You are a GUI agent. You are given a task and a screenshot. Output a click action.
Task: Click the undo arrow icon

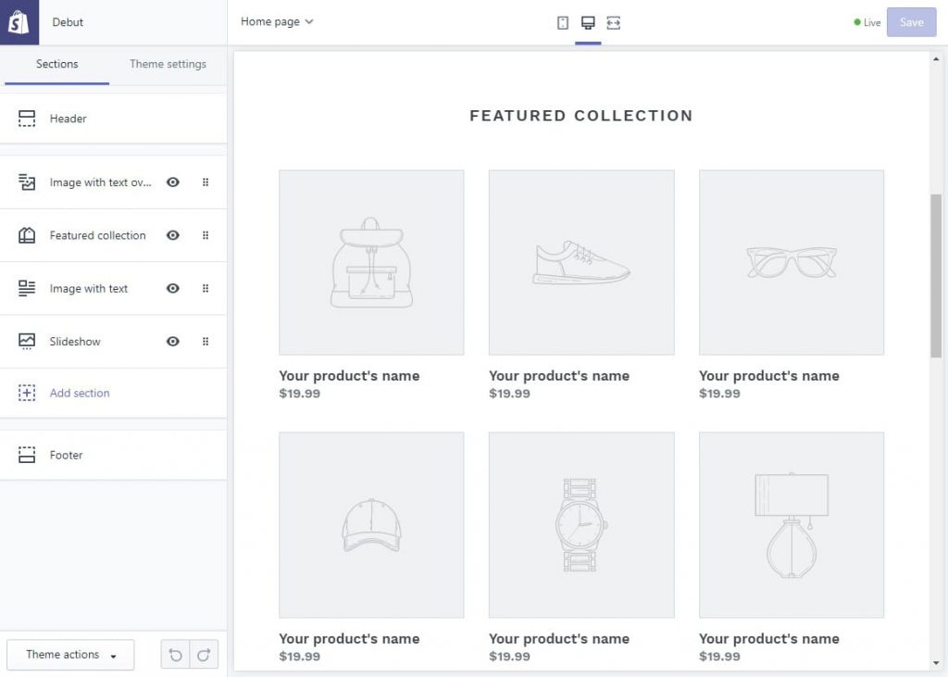click(175, 655)
